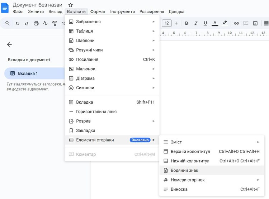Open the Формат menu
The width and height of the screenshot is (269, 199).
98,11
